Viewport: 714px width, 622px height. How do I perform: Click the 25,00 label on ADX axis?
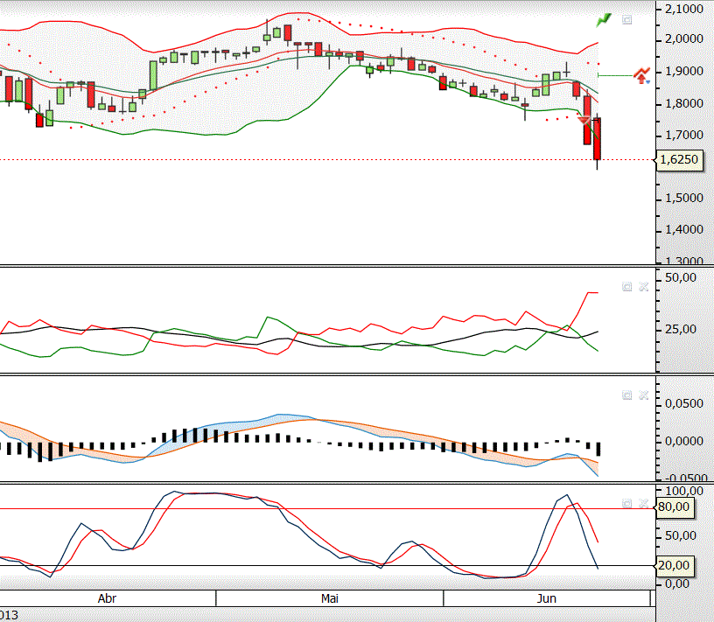[681, 329]
